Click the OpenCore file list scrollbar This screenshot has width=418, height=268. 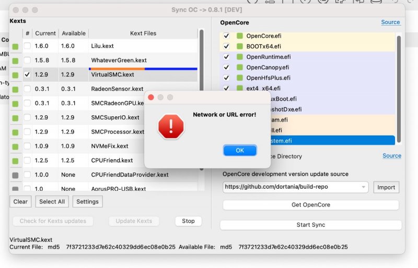coord(399,89)
